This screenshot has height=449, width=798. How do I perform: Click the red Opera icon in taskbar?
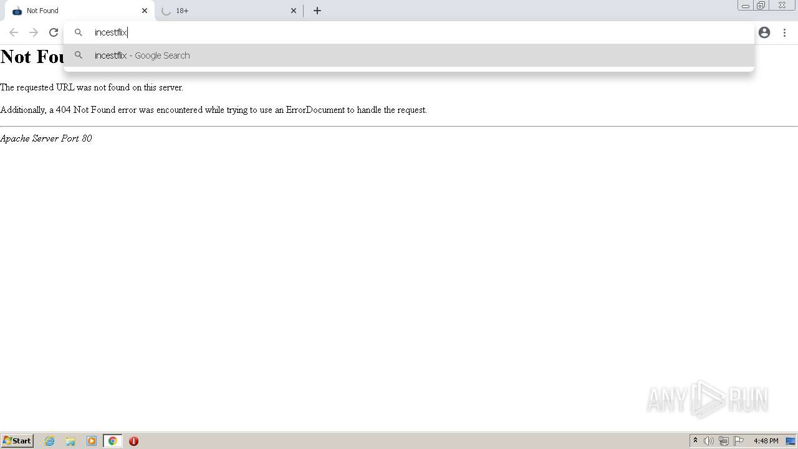133,441
